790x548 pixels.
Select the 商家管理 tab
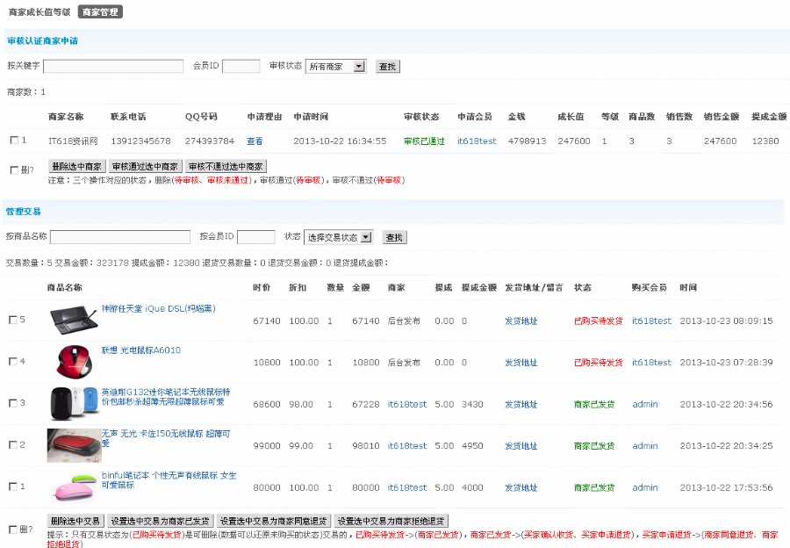(x=99, y=11)
